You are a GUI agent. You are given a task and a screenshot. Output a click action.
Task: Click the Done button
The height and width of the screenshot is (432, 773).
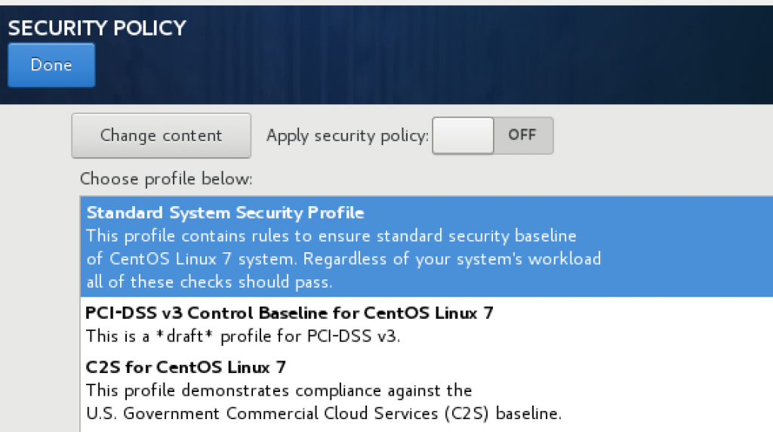[x=51, y=65]
